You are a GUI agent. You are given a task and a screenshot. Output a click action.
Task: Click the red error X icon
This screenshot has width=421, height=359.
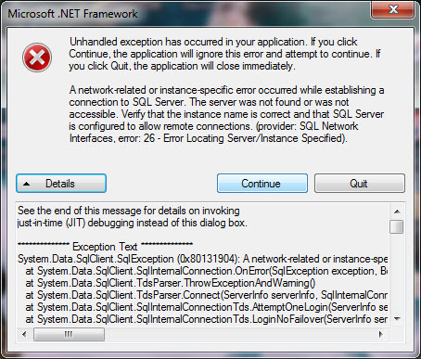[x=37, y=58]
